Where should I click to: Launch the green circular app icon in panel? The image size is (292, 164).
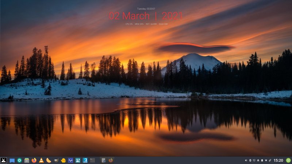[19, 160]
